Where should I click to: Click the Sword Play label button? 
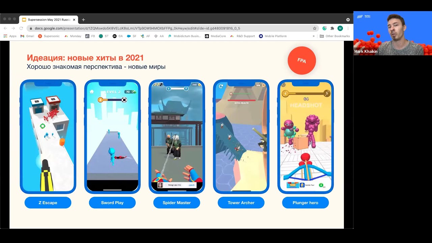tap(112, 202)
